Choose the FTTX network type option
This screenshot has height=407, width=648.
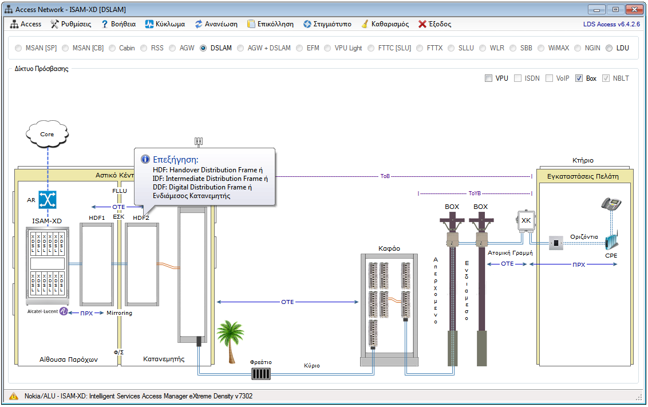(x=420, y=48)
